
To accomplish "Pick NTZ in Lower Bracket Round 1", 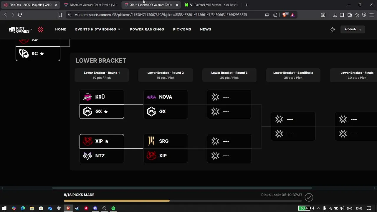I will point(102,156).
